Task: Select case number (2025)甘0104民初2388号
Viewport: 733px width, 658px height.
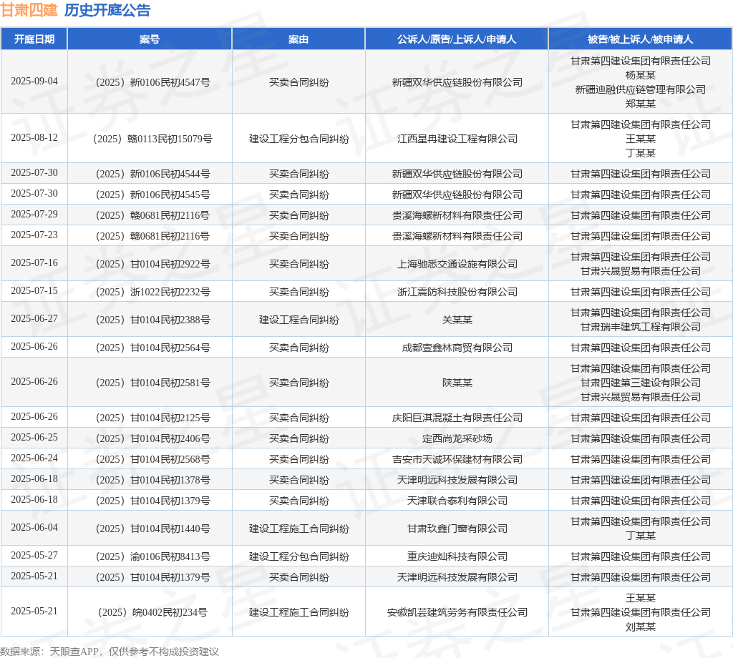Action: (x=153, y=320)
